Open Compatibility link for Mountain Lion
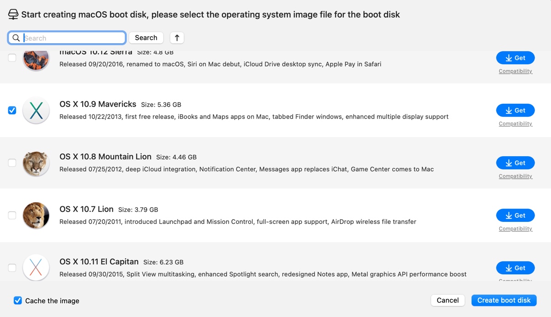This screenshot has height=317, width=551. (515, 176)
